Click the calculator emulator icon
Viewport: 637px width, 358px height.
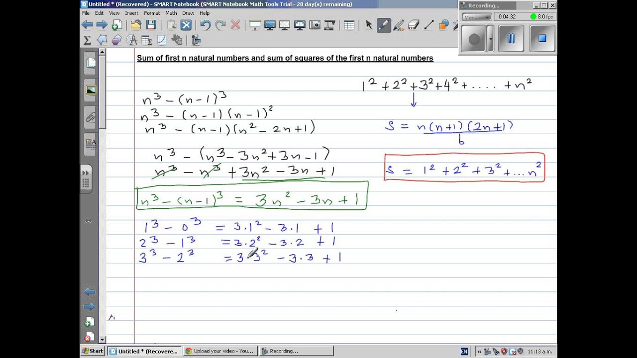tap(177, 40)
